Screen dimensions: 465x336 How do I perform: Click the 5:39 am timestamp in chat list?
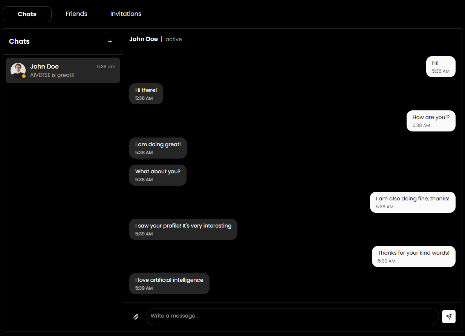click(106, 66)
